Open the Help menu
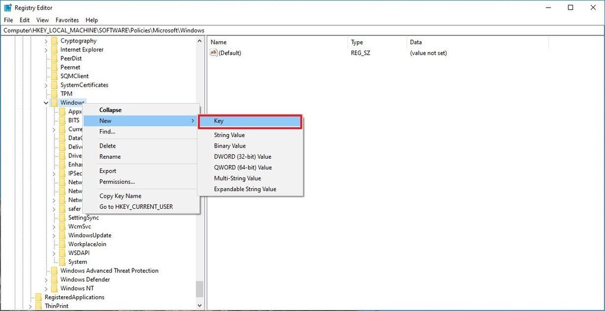This screenshot has height=311, width=605. (x=92, y=20)
